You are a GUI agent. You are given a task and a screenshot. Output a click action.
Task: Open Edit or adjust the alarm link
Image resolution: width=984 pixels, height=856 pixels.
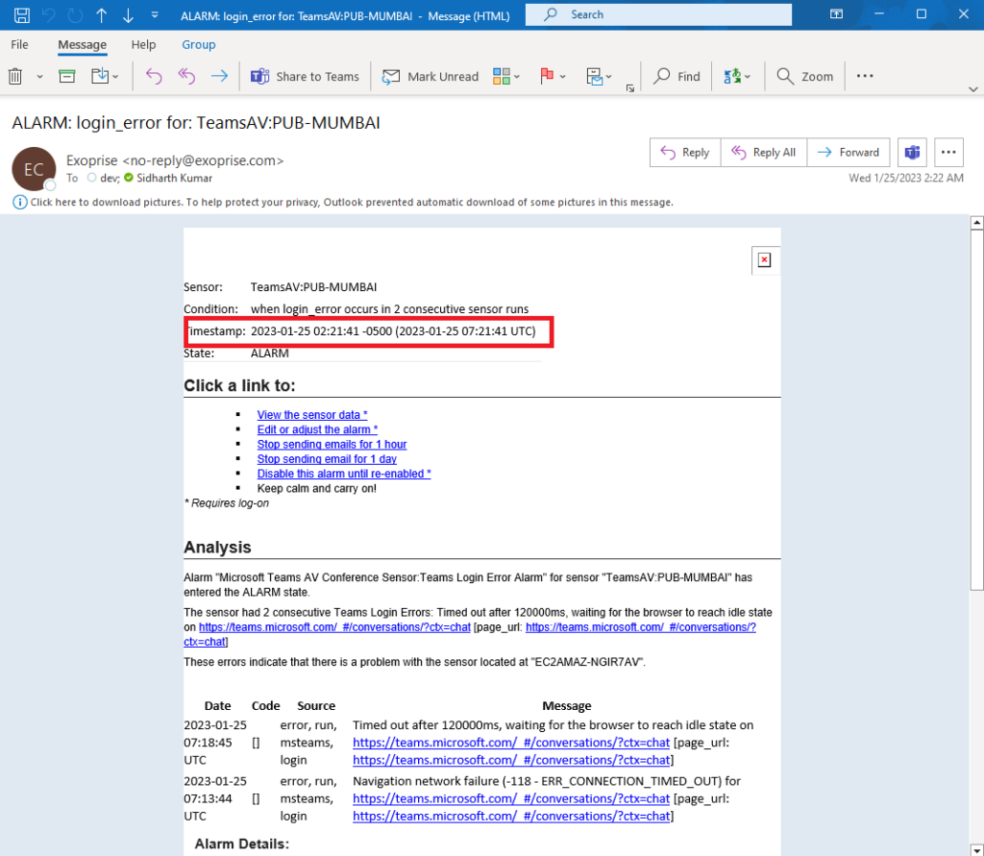317,429
